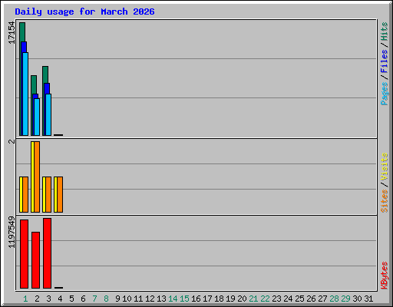Viewport: 393px width, 307px height.
Task: Click the tall orange Sites bar for day 2
Action: [37, 177]
